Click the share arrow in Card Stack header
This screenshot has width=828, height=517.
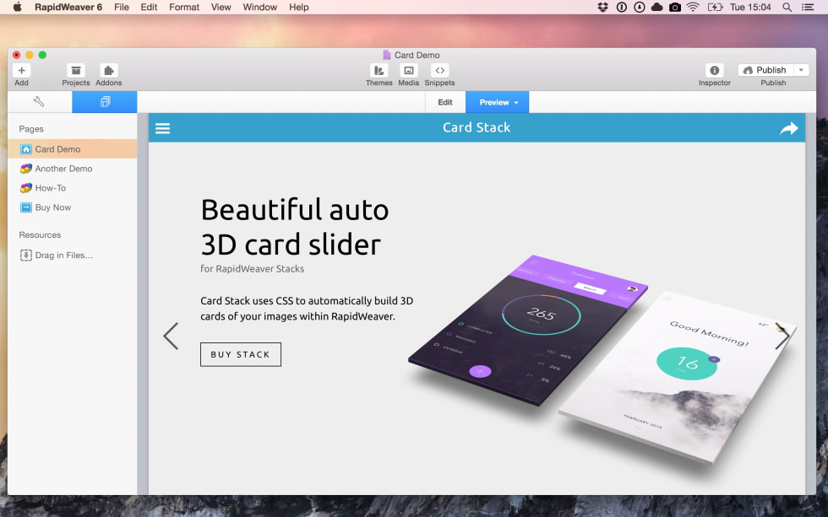coord(789,128)
